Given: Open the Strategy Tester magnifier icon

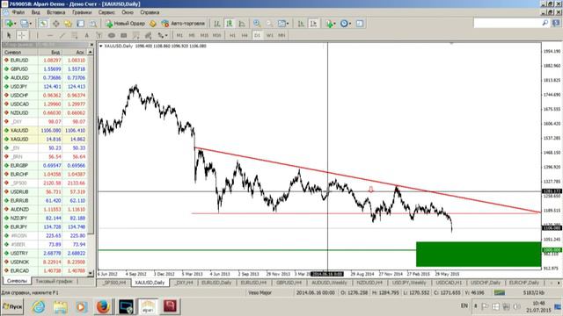Looking at the screenshot, I should pos(93,24).
